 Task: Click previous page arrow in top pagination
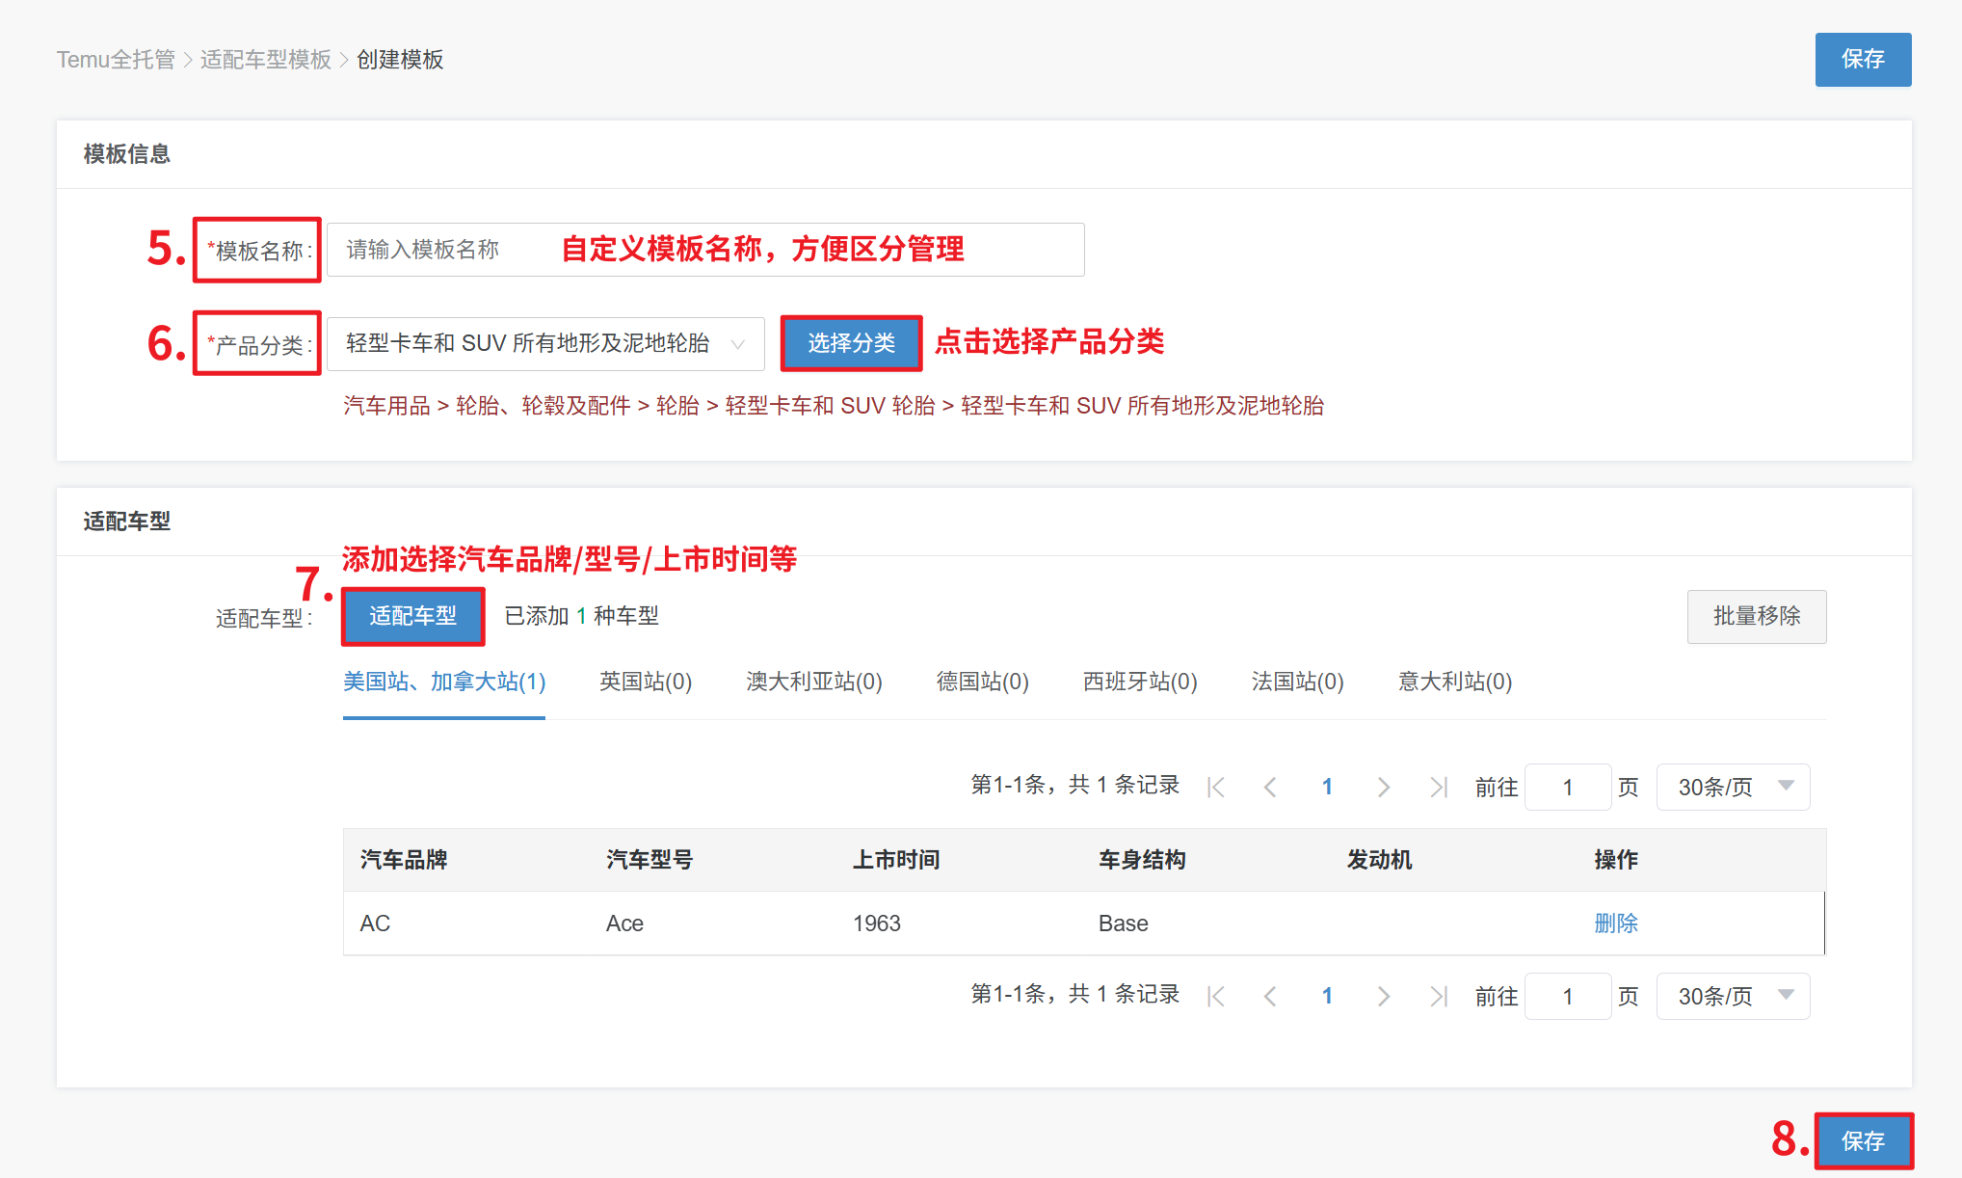[1270, 788]
